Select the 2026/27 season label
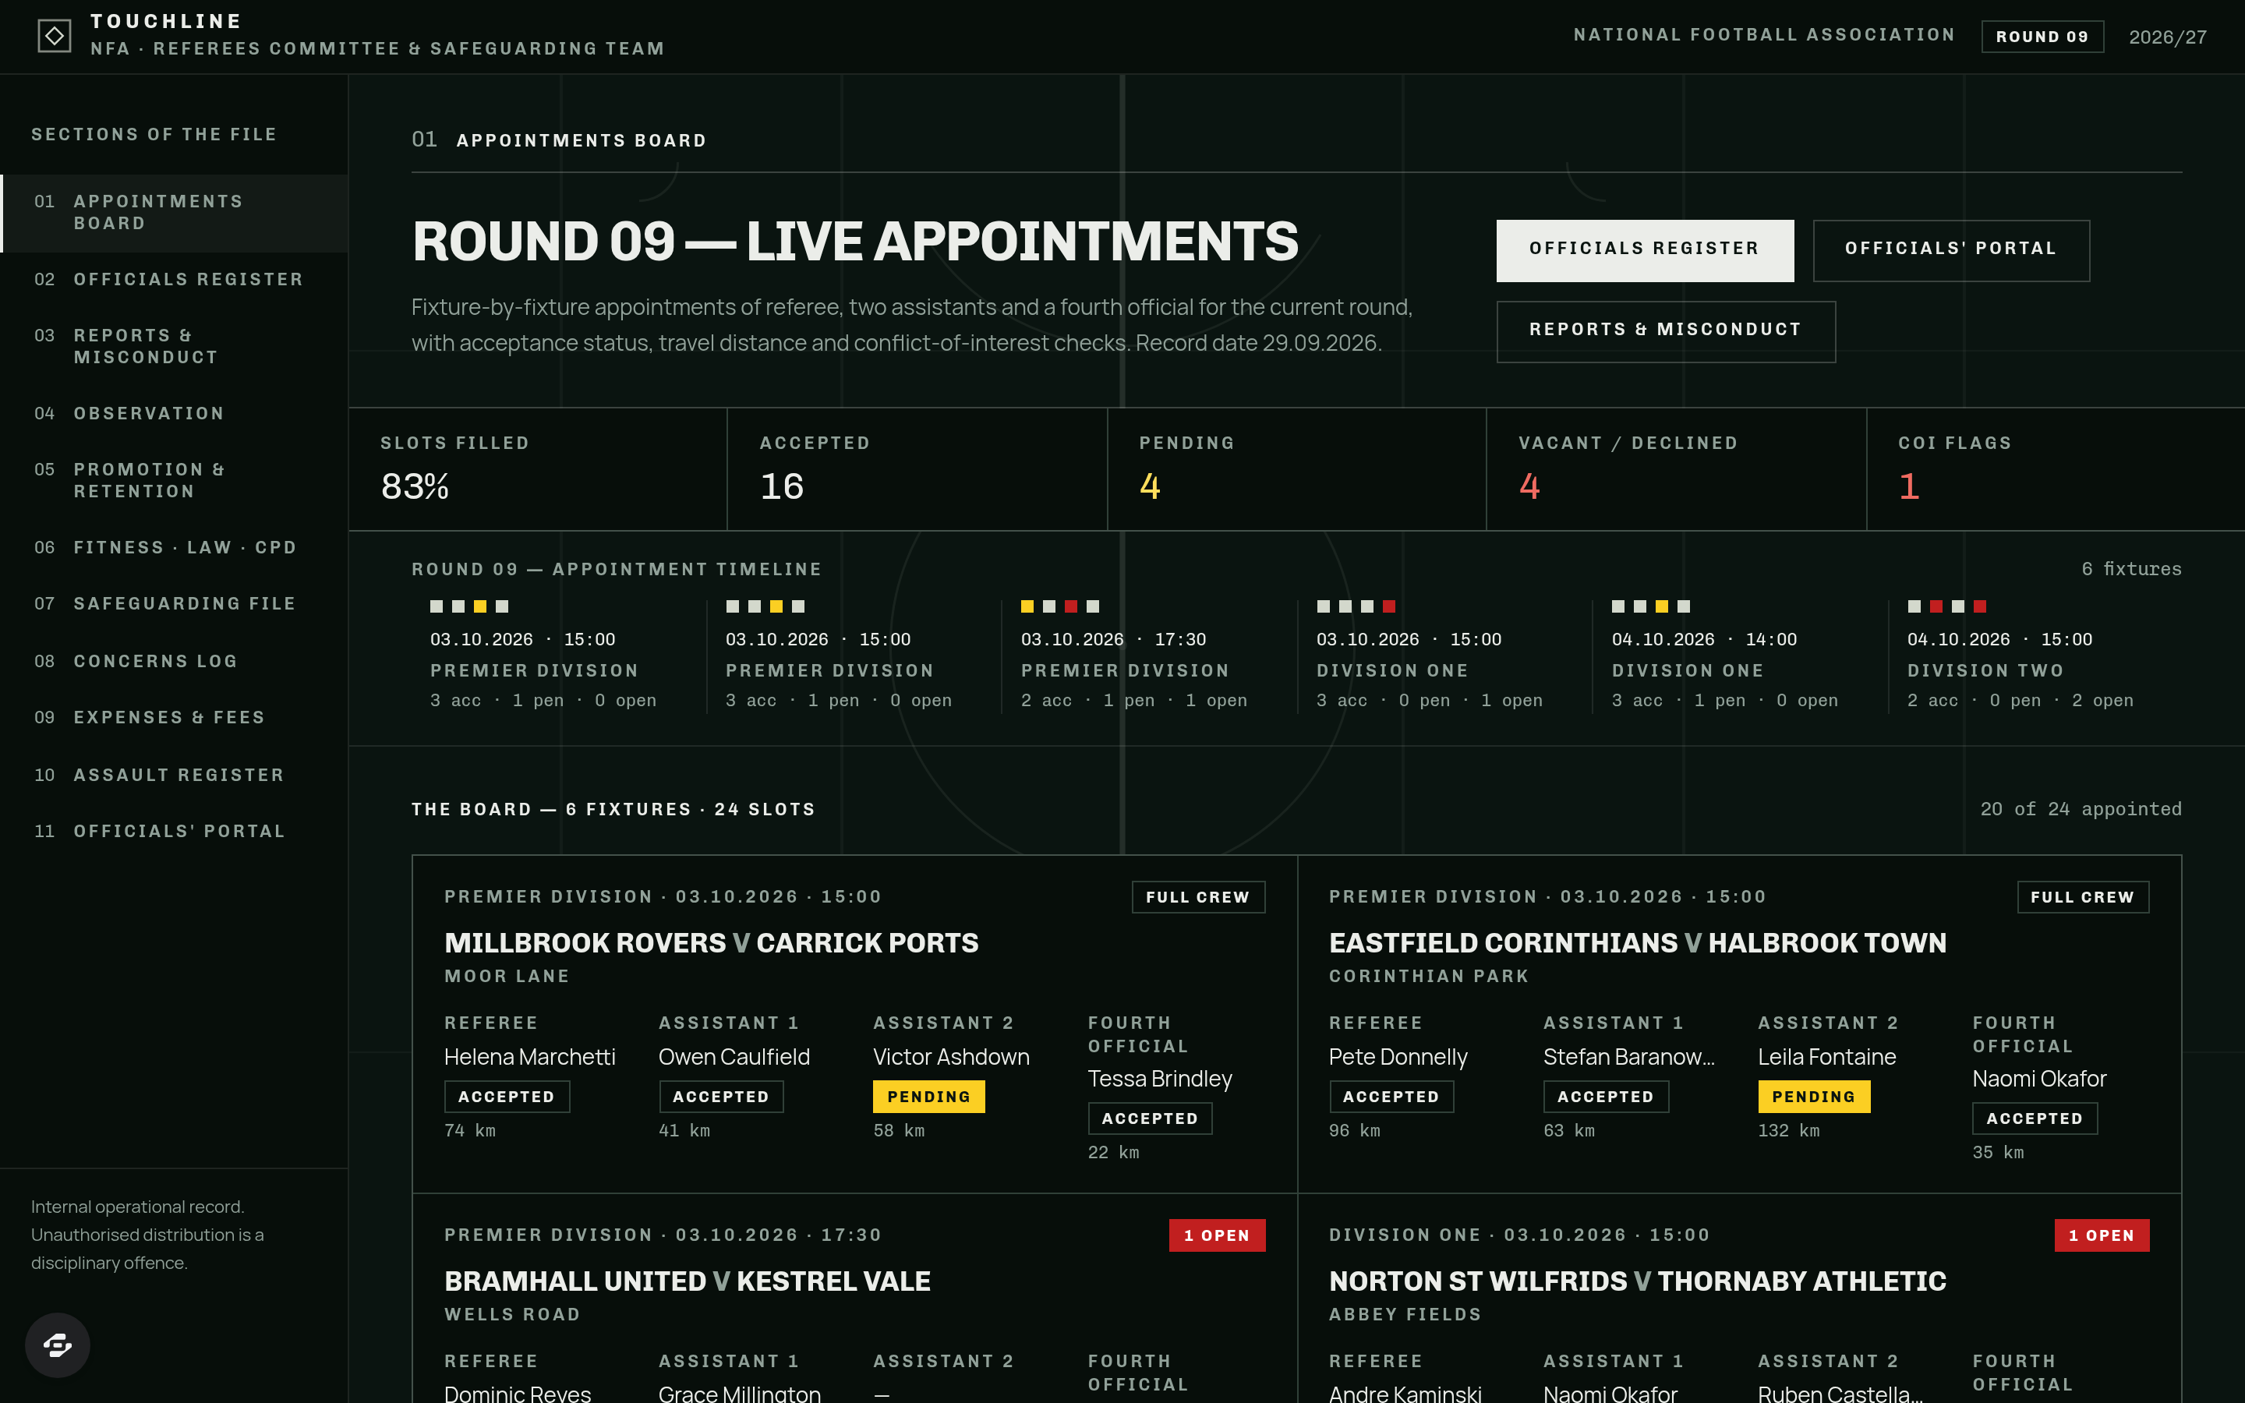 coord(2167,37)
